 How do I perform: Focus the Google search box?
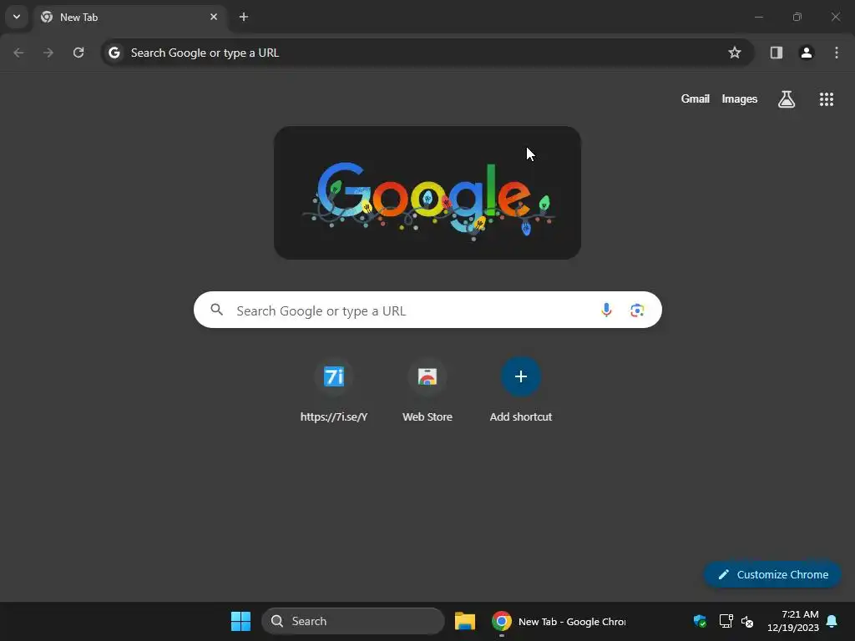point(427,310)
